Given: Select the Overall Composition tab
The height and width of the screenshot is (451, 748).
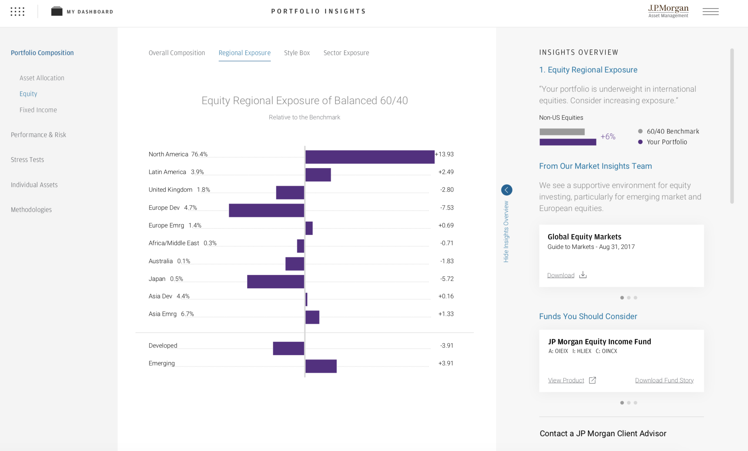Looking at the screenshot, I should 177,53.
